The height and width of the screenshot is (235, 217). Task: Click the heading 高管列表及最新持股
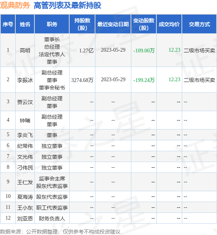tap(67, 5)
